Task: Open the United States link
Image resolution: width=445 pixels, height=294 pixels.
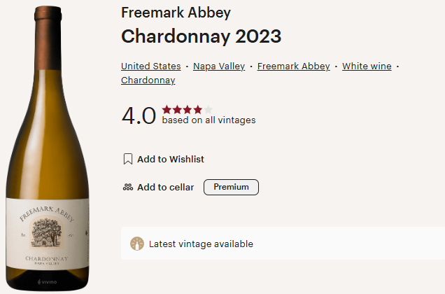Action: 151,66
